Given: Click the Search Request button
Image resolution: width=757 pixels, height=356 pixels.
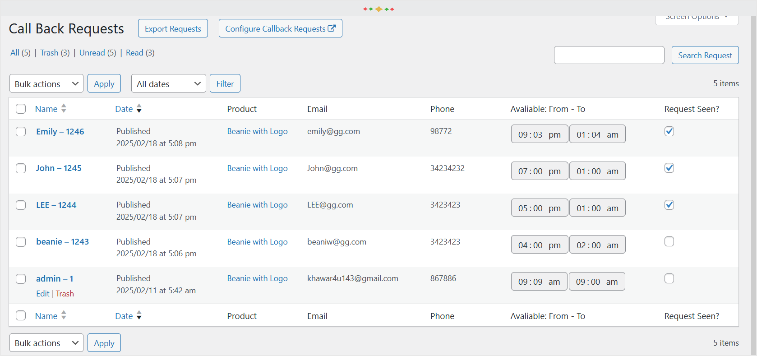Looking at the screenshot, I should point(705,55).
